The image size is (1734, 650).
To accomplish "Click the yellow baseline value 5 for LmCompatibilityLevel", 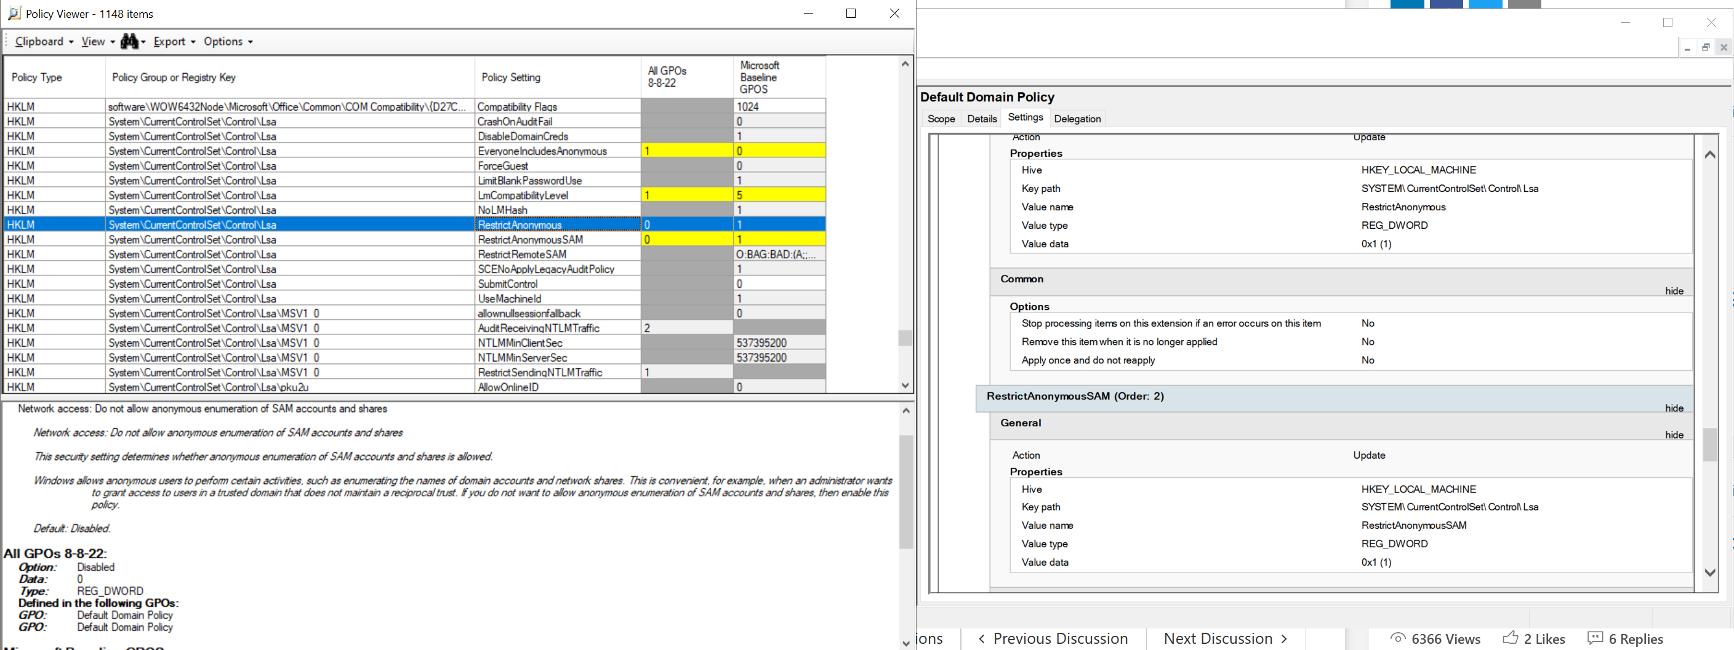I will click(x=779, y=196).
